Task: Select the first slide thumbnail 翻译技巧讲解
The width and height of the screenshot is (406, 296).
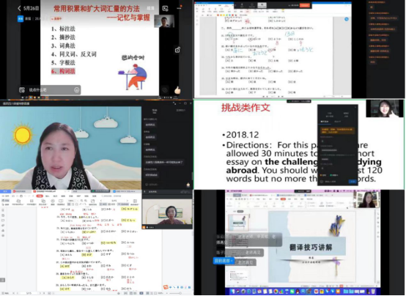Action: coord(238,223)
